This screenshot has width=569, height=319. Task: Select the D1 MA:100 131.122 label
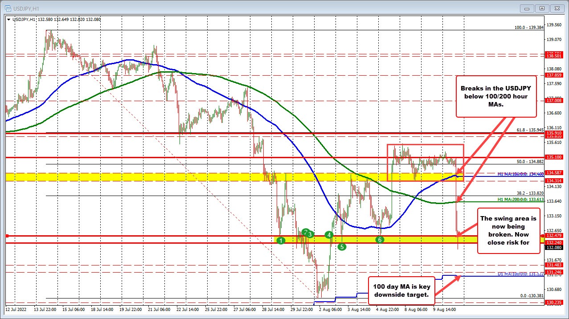(521, 274)
